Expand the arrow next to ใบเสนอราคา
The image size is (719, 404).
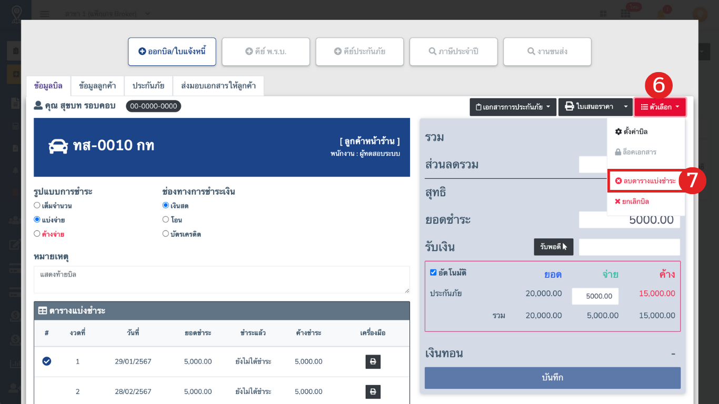tap(626, 107)
